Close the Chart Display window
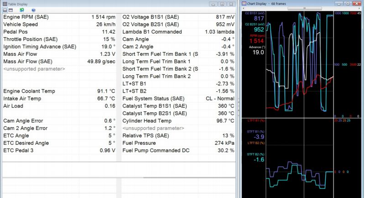The width and height of the screenshot is (365, 198). point(357,3)
